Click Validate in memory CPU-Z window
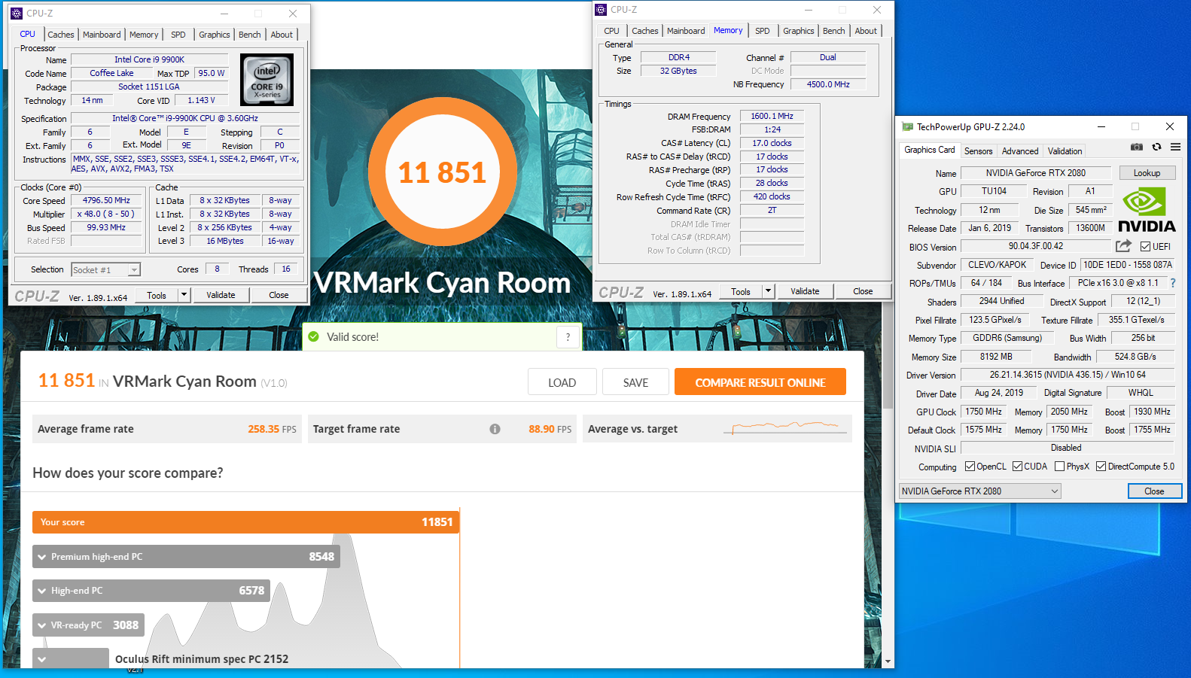1191x678 pixels. (x=805, y=291)
